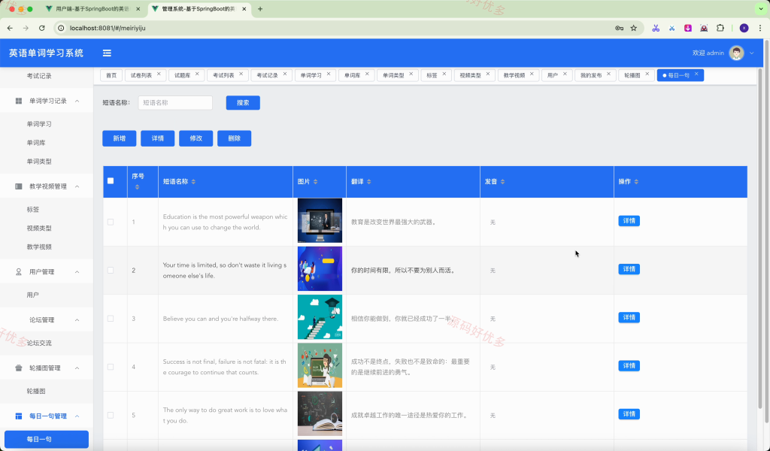Click the icon beside 每日一句管理
The image size is (770, 451).
(x=19, y=416)
